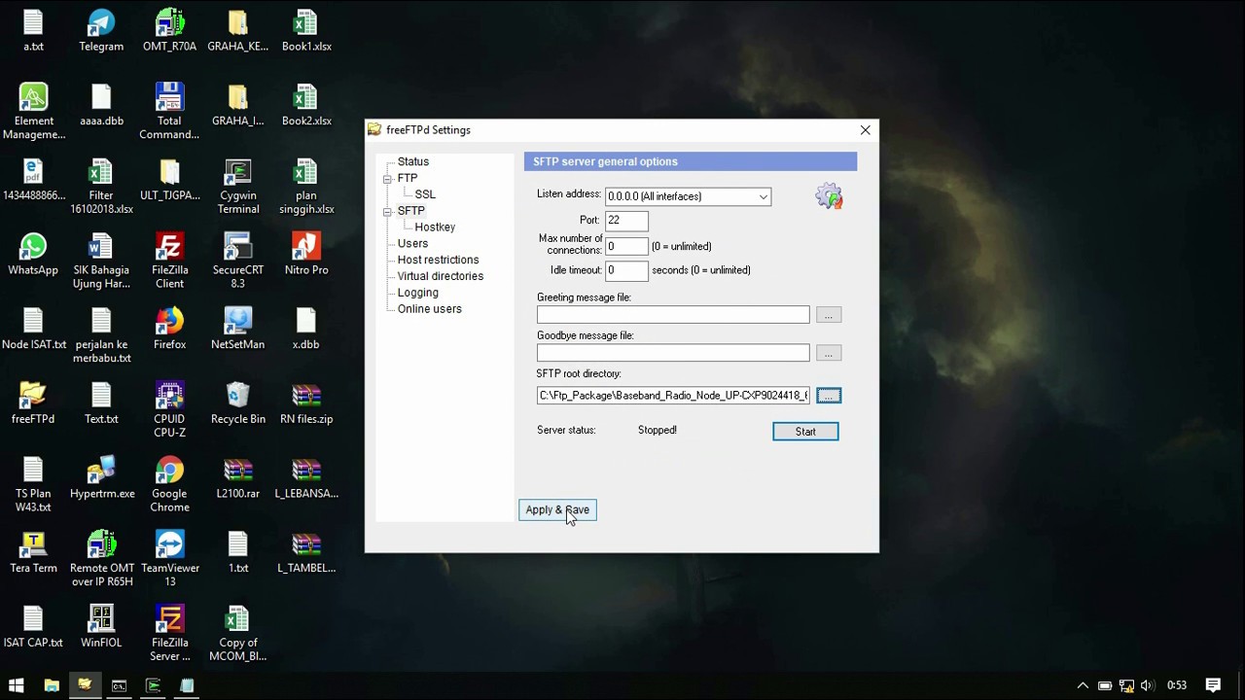Launch Firefox desktop shortcut
The width and height of the screenshot is (1245, 700).
click(x=169, y=329)
